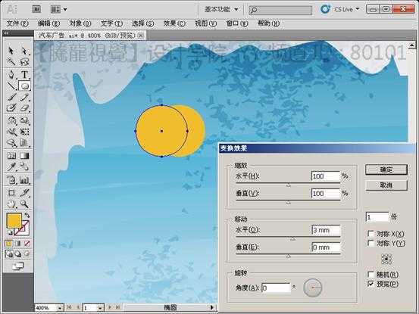Select the Eyedropper tool
The width and height of the screenshot is (419, 314).
(x=11, y=167)
